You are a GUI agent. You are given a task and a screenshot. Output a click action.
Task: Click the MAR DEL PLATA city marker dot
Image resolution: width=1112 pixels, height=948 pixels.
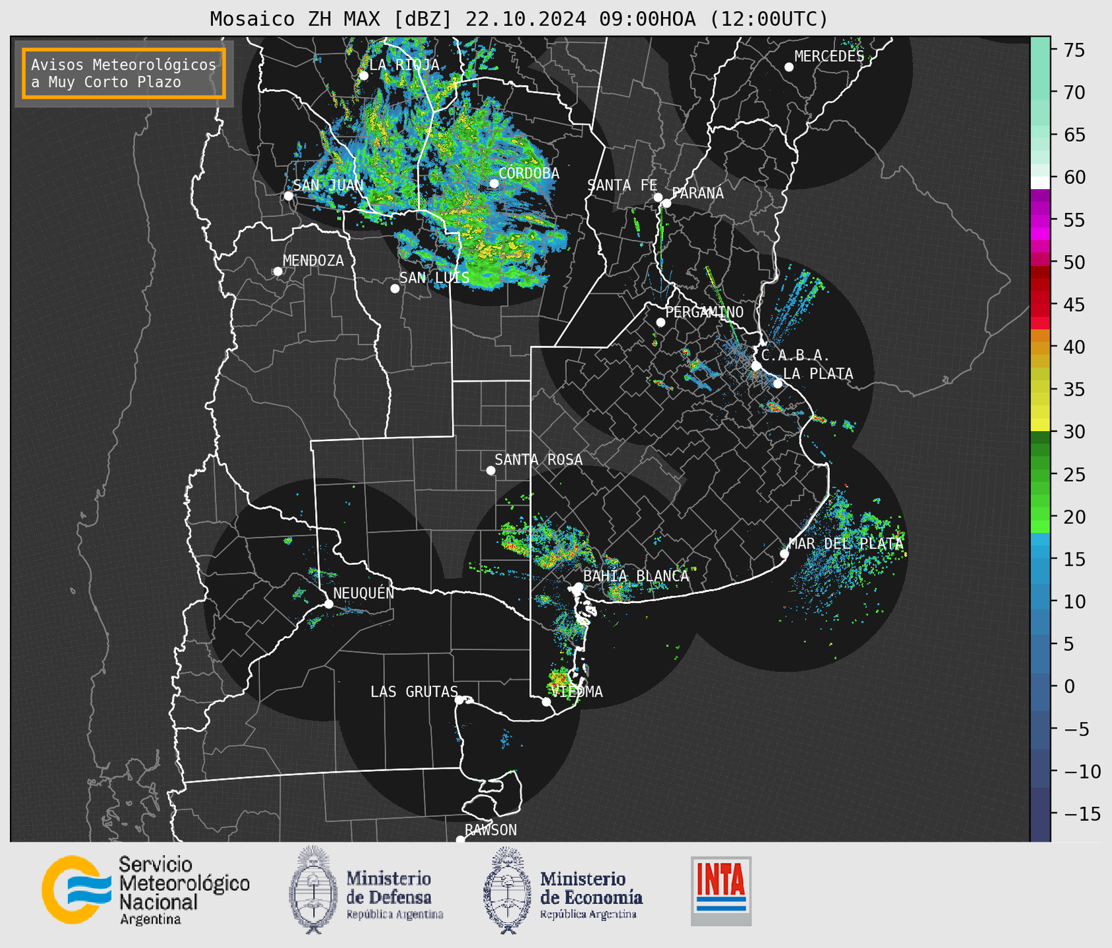(x=784, y=554)
